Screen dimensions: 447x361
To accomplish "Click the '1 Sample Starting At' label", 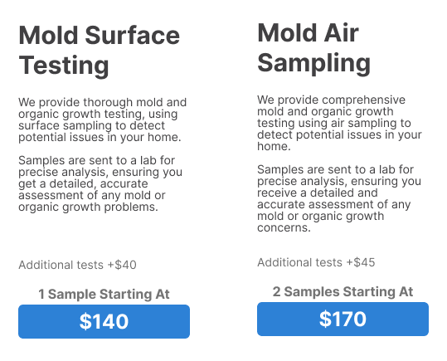I will [x=104, y=295].
